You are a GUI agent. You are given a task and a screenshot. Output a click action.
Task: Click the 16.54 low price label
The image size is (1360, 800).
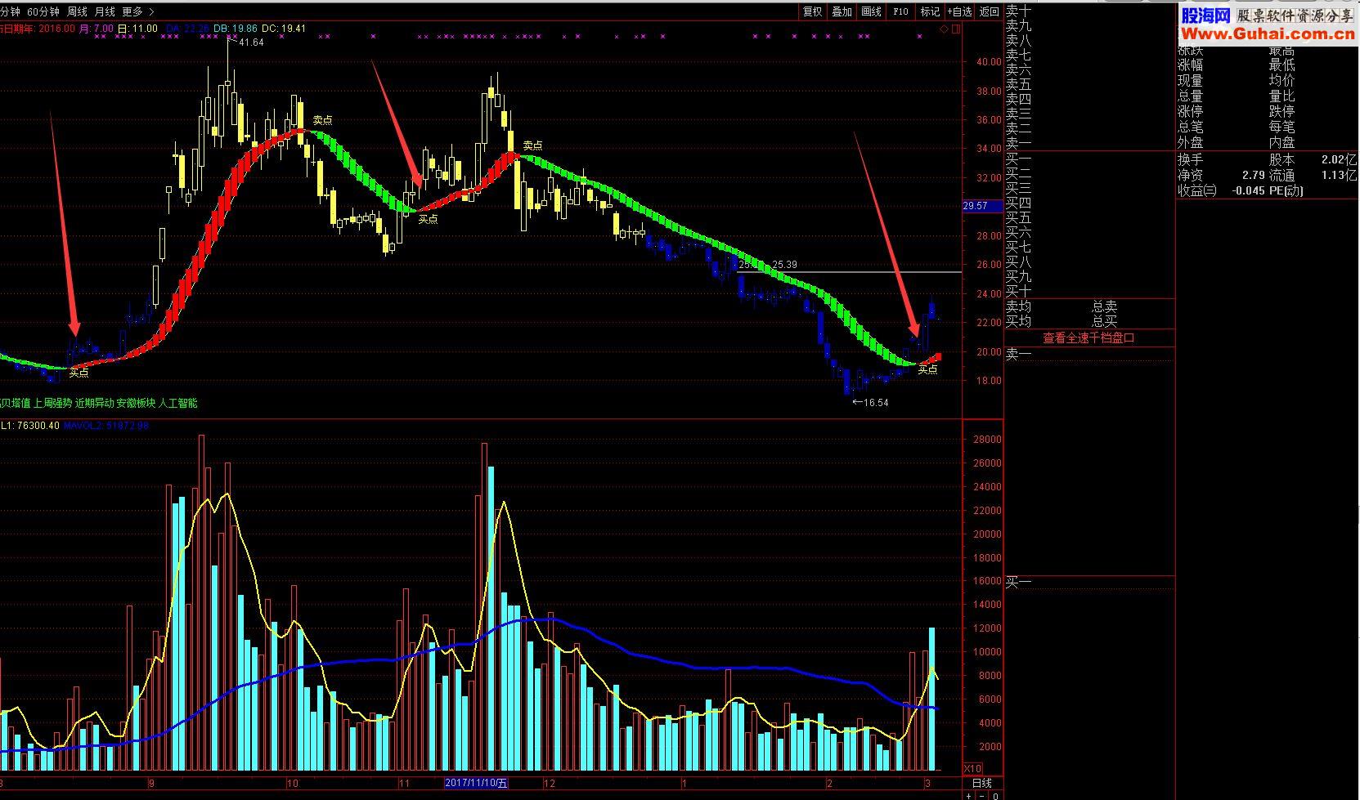tap(876, 402)
